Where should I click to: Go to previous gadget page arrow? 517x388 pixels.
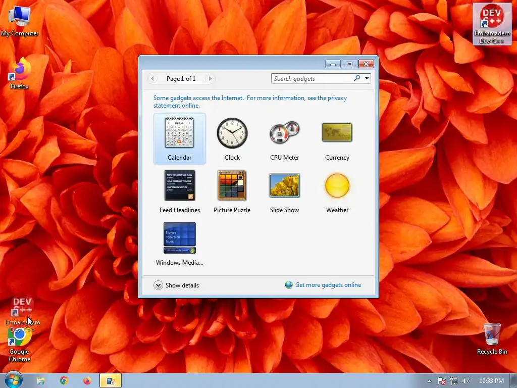coord(152,78)
